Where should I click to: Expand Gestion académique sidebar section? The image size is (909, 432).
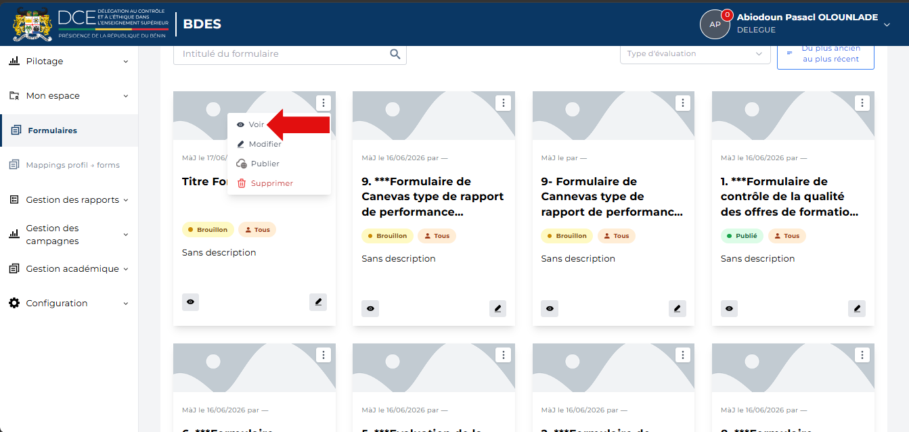69,269
